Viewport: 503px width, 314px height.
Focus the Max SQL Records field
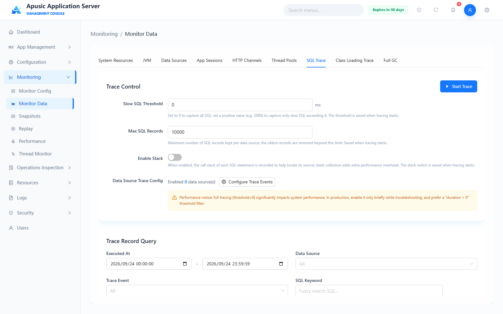[240, 132]
